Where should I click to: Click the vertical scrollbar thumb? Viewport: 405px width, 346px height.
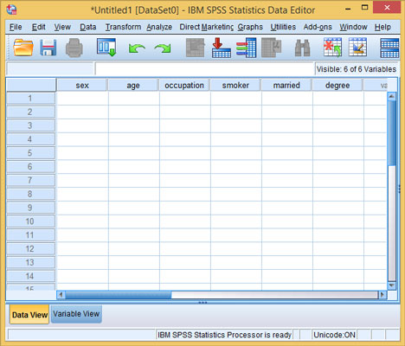tap(391, 133)
